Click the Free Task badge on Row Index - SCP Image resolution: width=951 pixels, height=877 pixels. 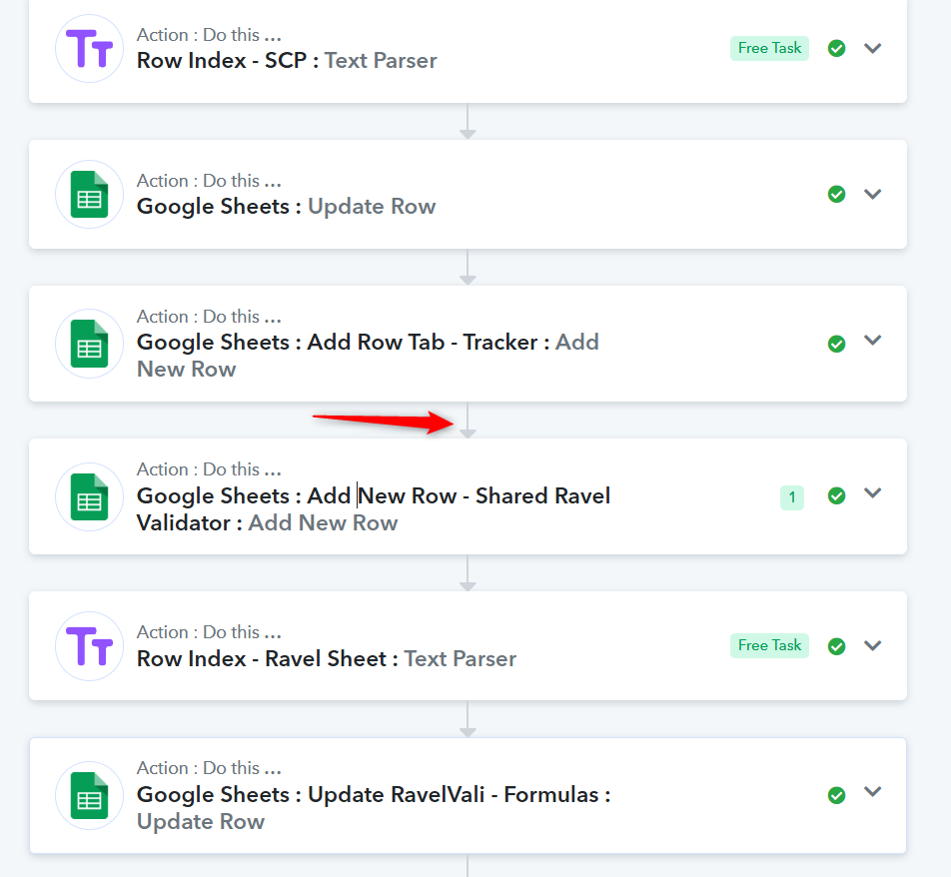769,48
